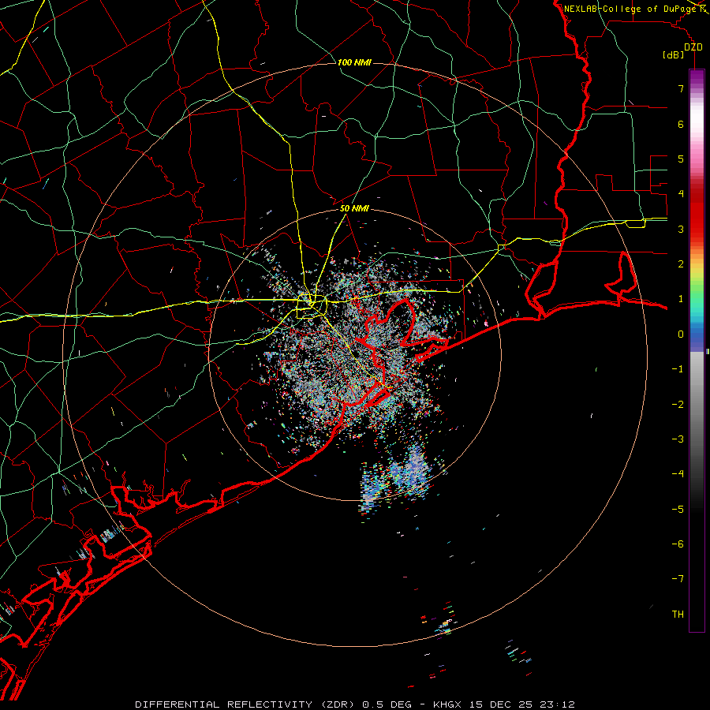Image resolution: width=710 pixels, height=710 pixels.
Task: Click the 5 tick label on scale
Action: (681, 159)
